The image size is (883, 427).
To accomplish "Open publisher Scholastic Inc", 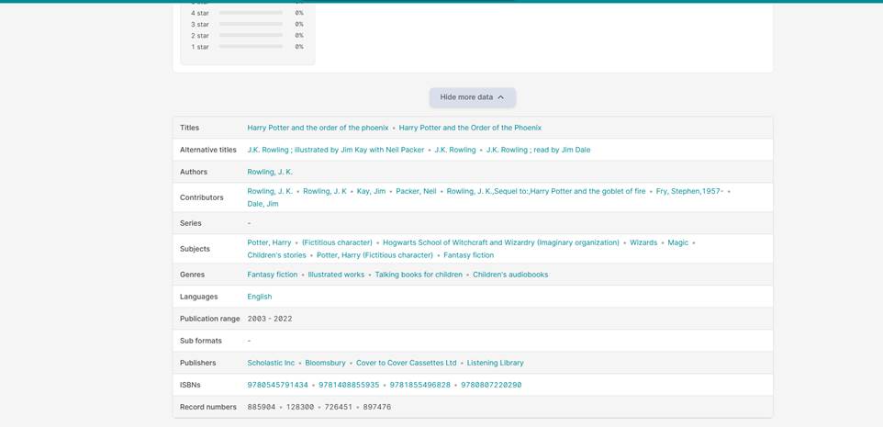I will coord(271,363).
